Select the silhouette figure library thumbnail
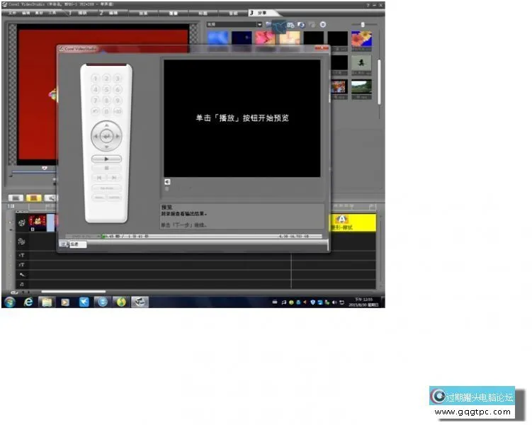The image size is (532, 425). tap(361, 63)
